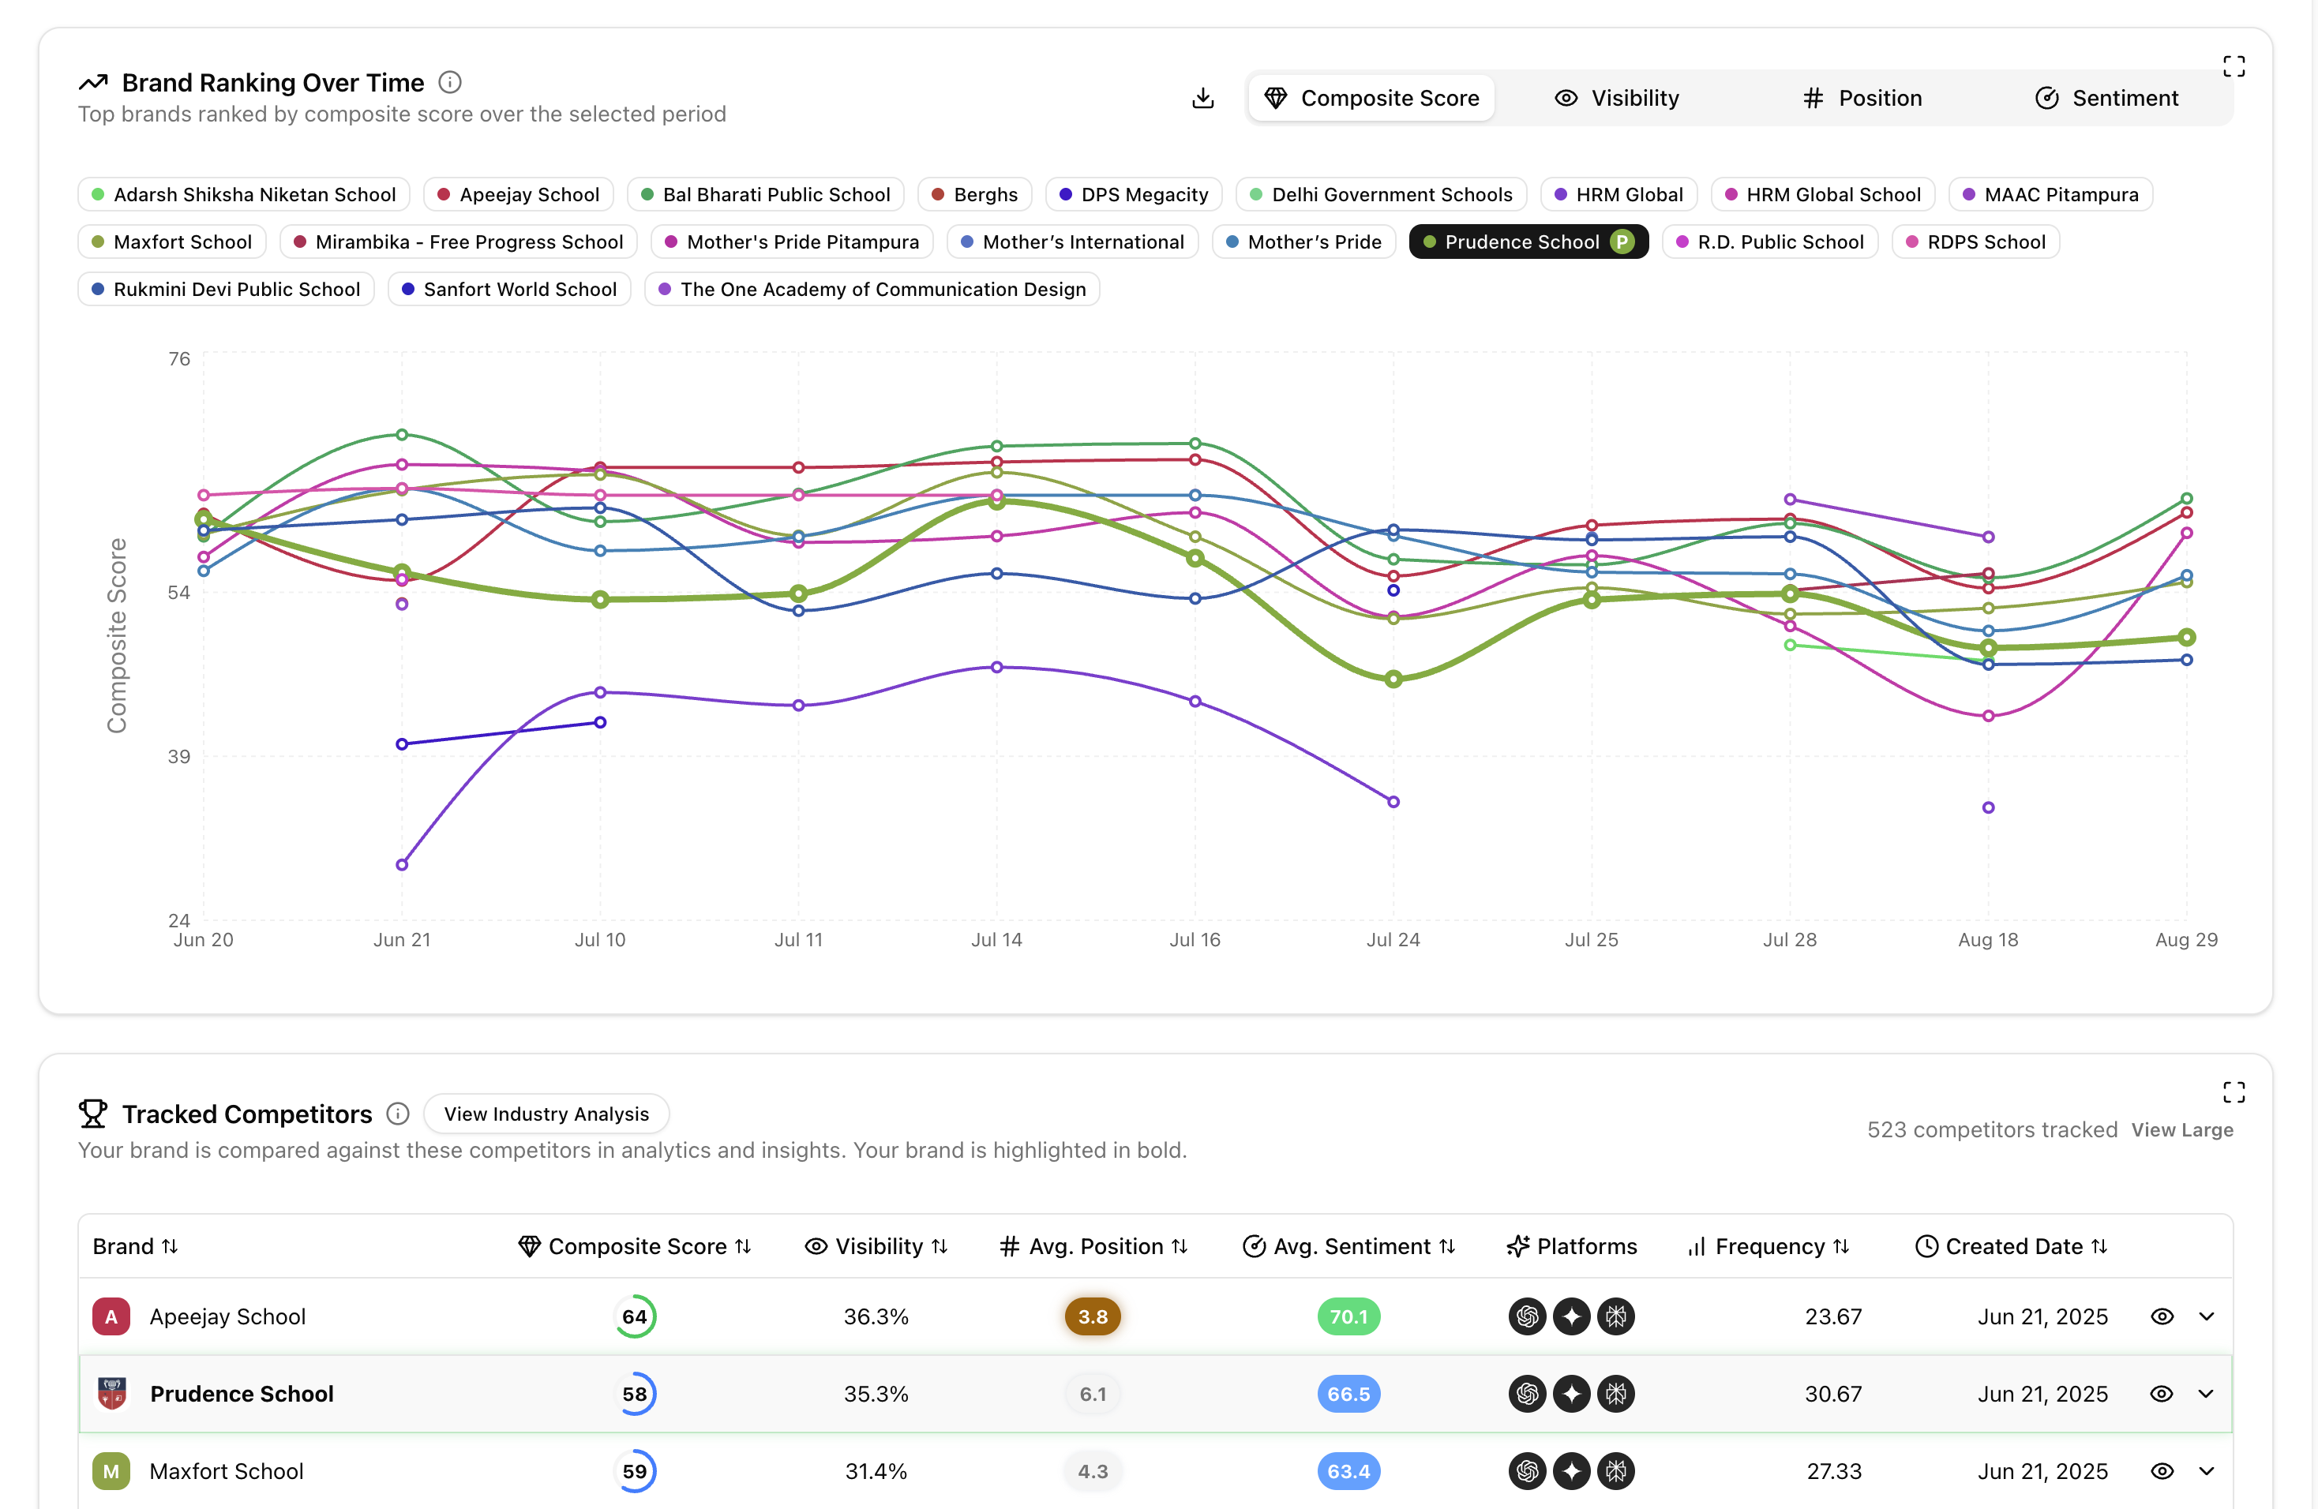Toggle Bal Bharati Public School legend chip
The height and width of the screenshot is (1509, 2318).
tap(766, 195)
